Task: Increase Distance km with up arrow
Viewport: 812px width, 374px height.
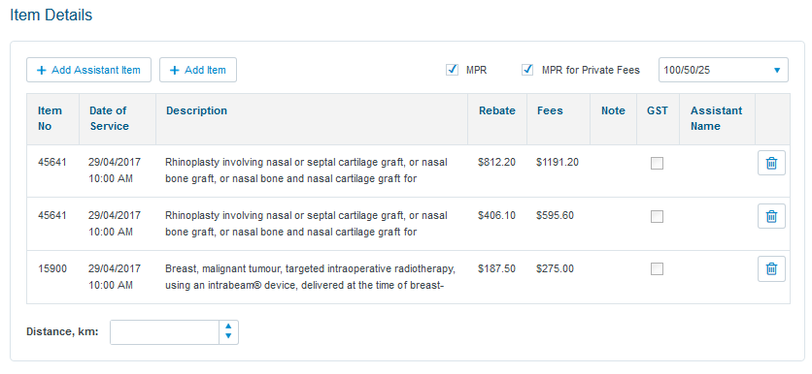Action: (228, 327)
